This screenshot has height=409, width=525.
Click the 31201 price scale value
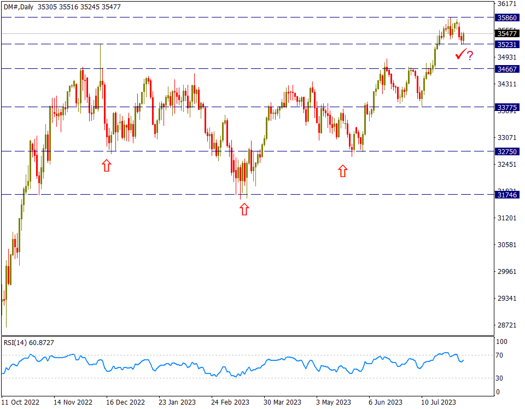pyautogui.click(x=507, y=218)
